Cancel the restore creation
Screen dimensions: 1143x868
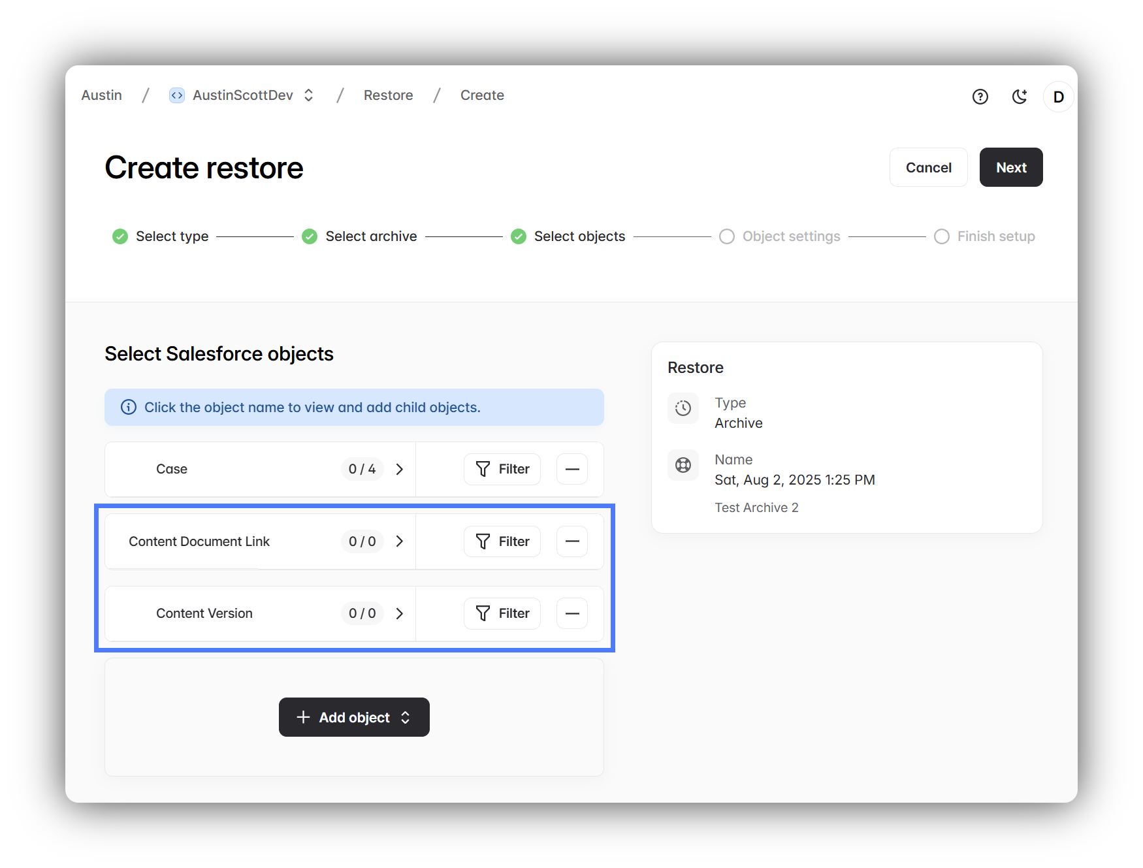pyautogui.click(x=928, y=167)
